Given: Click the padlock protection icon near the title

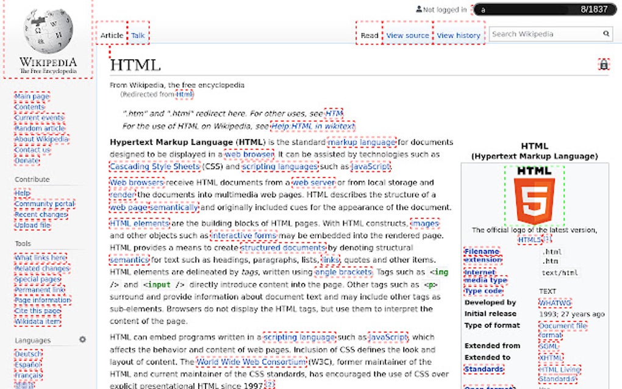Looking at the screenshot, I should pos(604,65).
